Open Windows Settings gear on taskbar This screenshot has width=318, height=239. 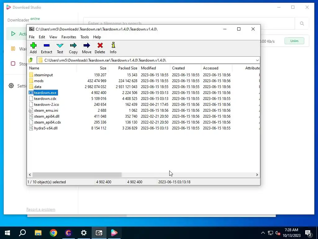click(x=84, y=233)
